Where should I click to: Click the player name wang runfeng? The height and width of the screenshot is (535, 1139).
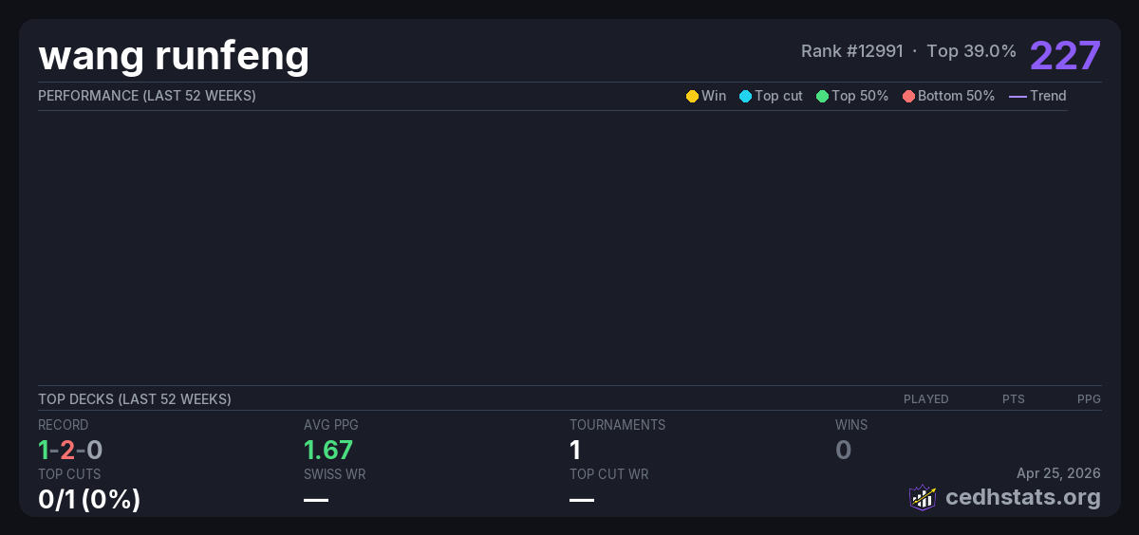[x=174, y=56]
